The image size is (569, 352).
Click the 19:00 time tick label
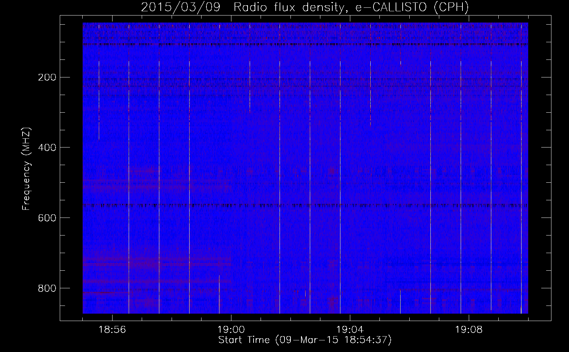coord(231,330)
